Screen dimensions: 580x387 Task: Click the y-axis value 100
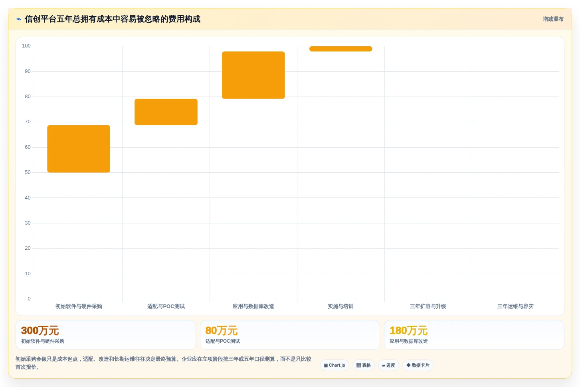[x=26, y=46]
